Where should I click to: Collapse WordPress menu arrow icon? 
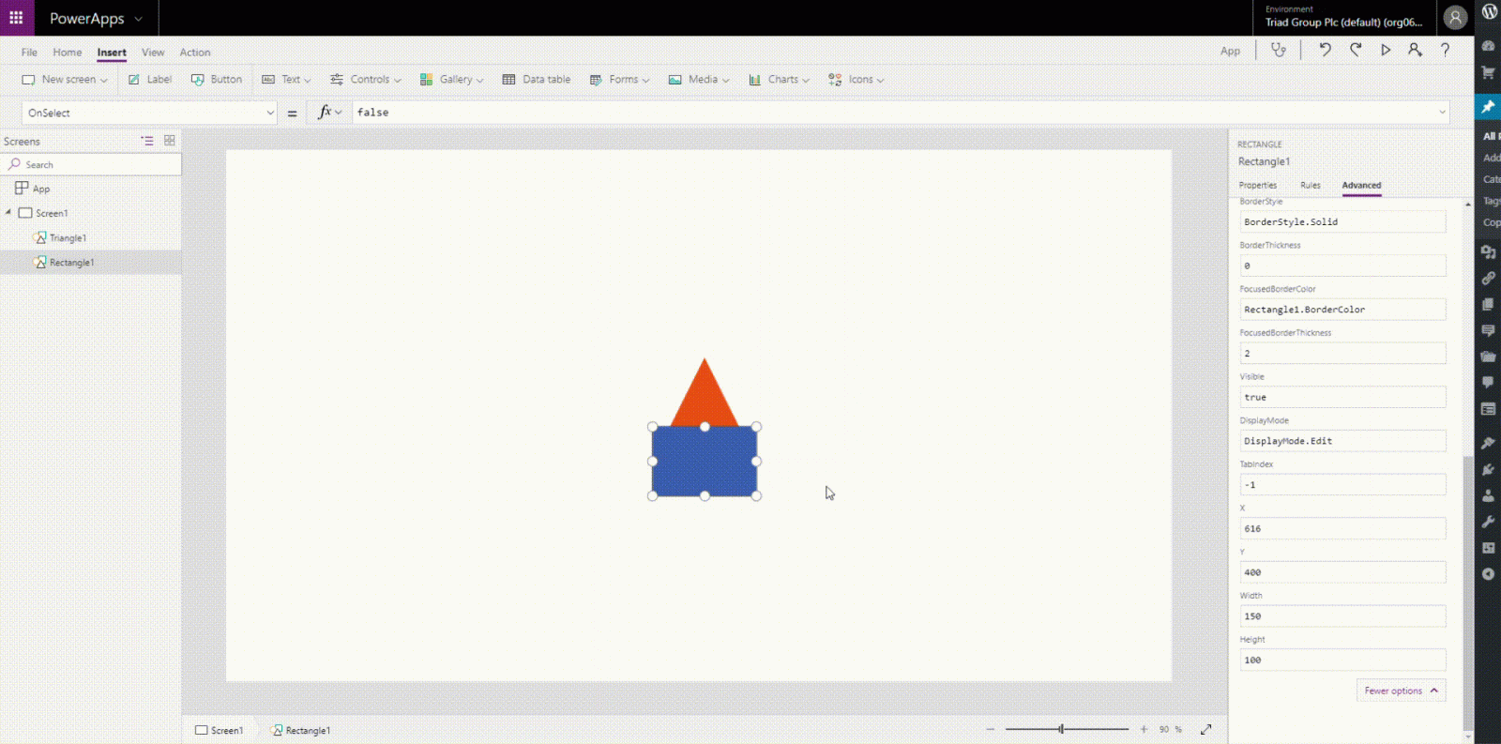pyautogui.click(x=1488, y=574)
